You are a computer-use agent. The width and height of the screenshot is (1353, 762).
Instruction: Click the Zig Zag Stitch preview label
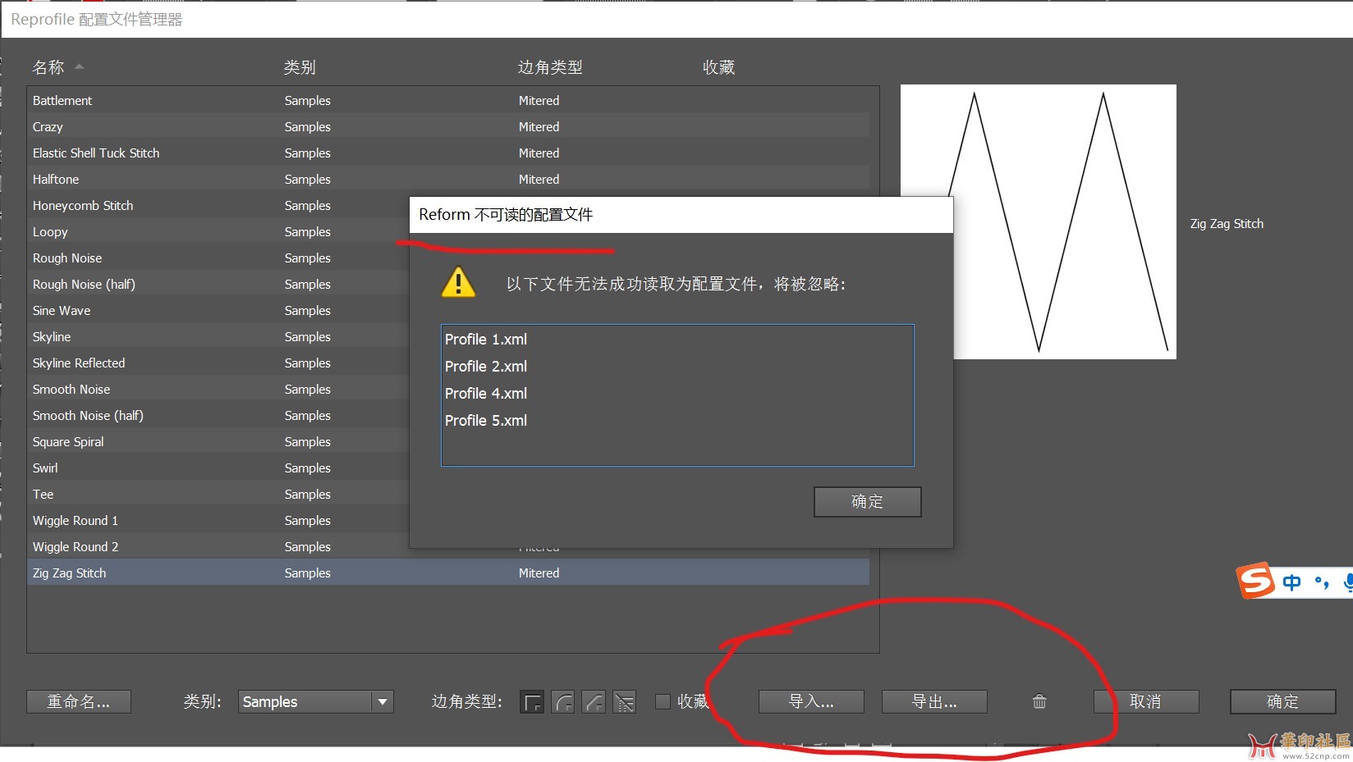[x=1227, y=224]
